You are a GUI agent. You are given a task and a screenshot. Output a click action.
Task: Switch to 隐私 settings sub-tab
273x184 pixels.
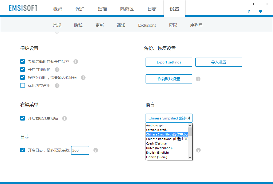tap(78, 25)
